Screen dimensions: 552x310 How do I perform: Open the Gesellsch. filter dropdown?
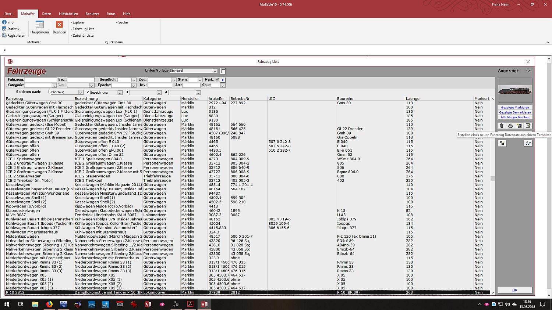point(134,80)
